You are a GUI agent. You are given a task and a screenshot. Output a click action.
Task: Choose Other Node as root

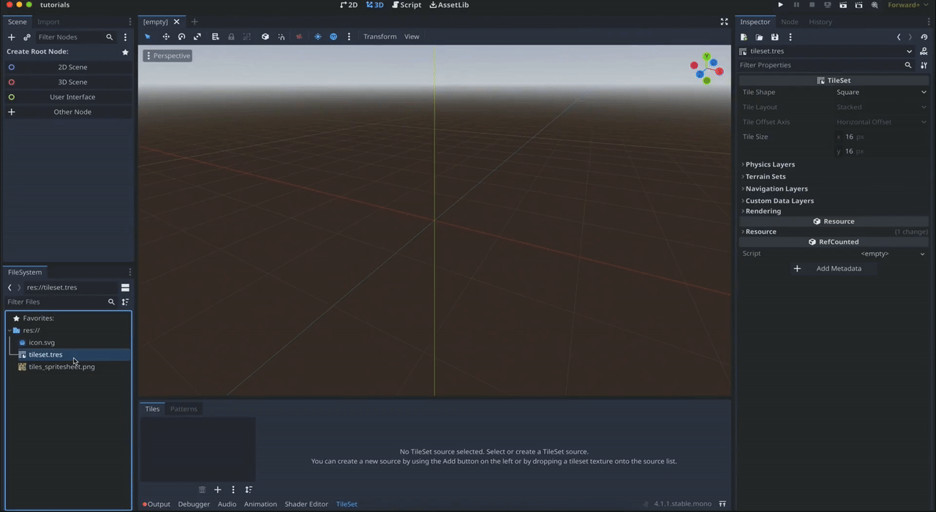pyautogui.click(x=69, y=112)
